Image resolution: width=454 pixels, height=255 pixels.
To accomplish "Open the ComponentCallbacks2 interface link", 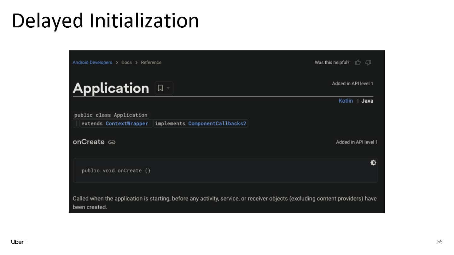I will (x=217, y=123).
